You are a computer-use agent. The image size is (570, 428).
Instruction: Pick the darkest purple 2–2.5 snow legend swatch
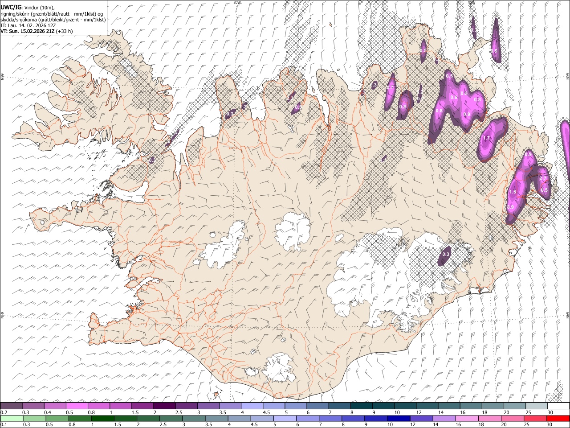pos(164,406)
